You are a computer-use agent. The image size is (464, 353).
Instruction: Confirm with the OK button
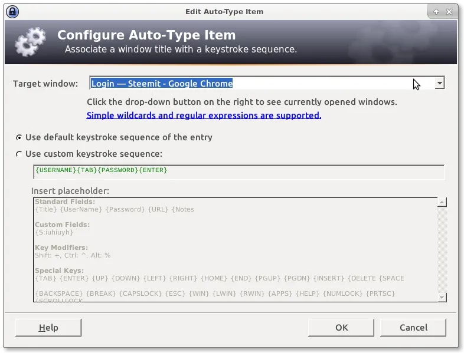pos(341,328)
